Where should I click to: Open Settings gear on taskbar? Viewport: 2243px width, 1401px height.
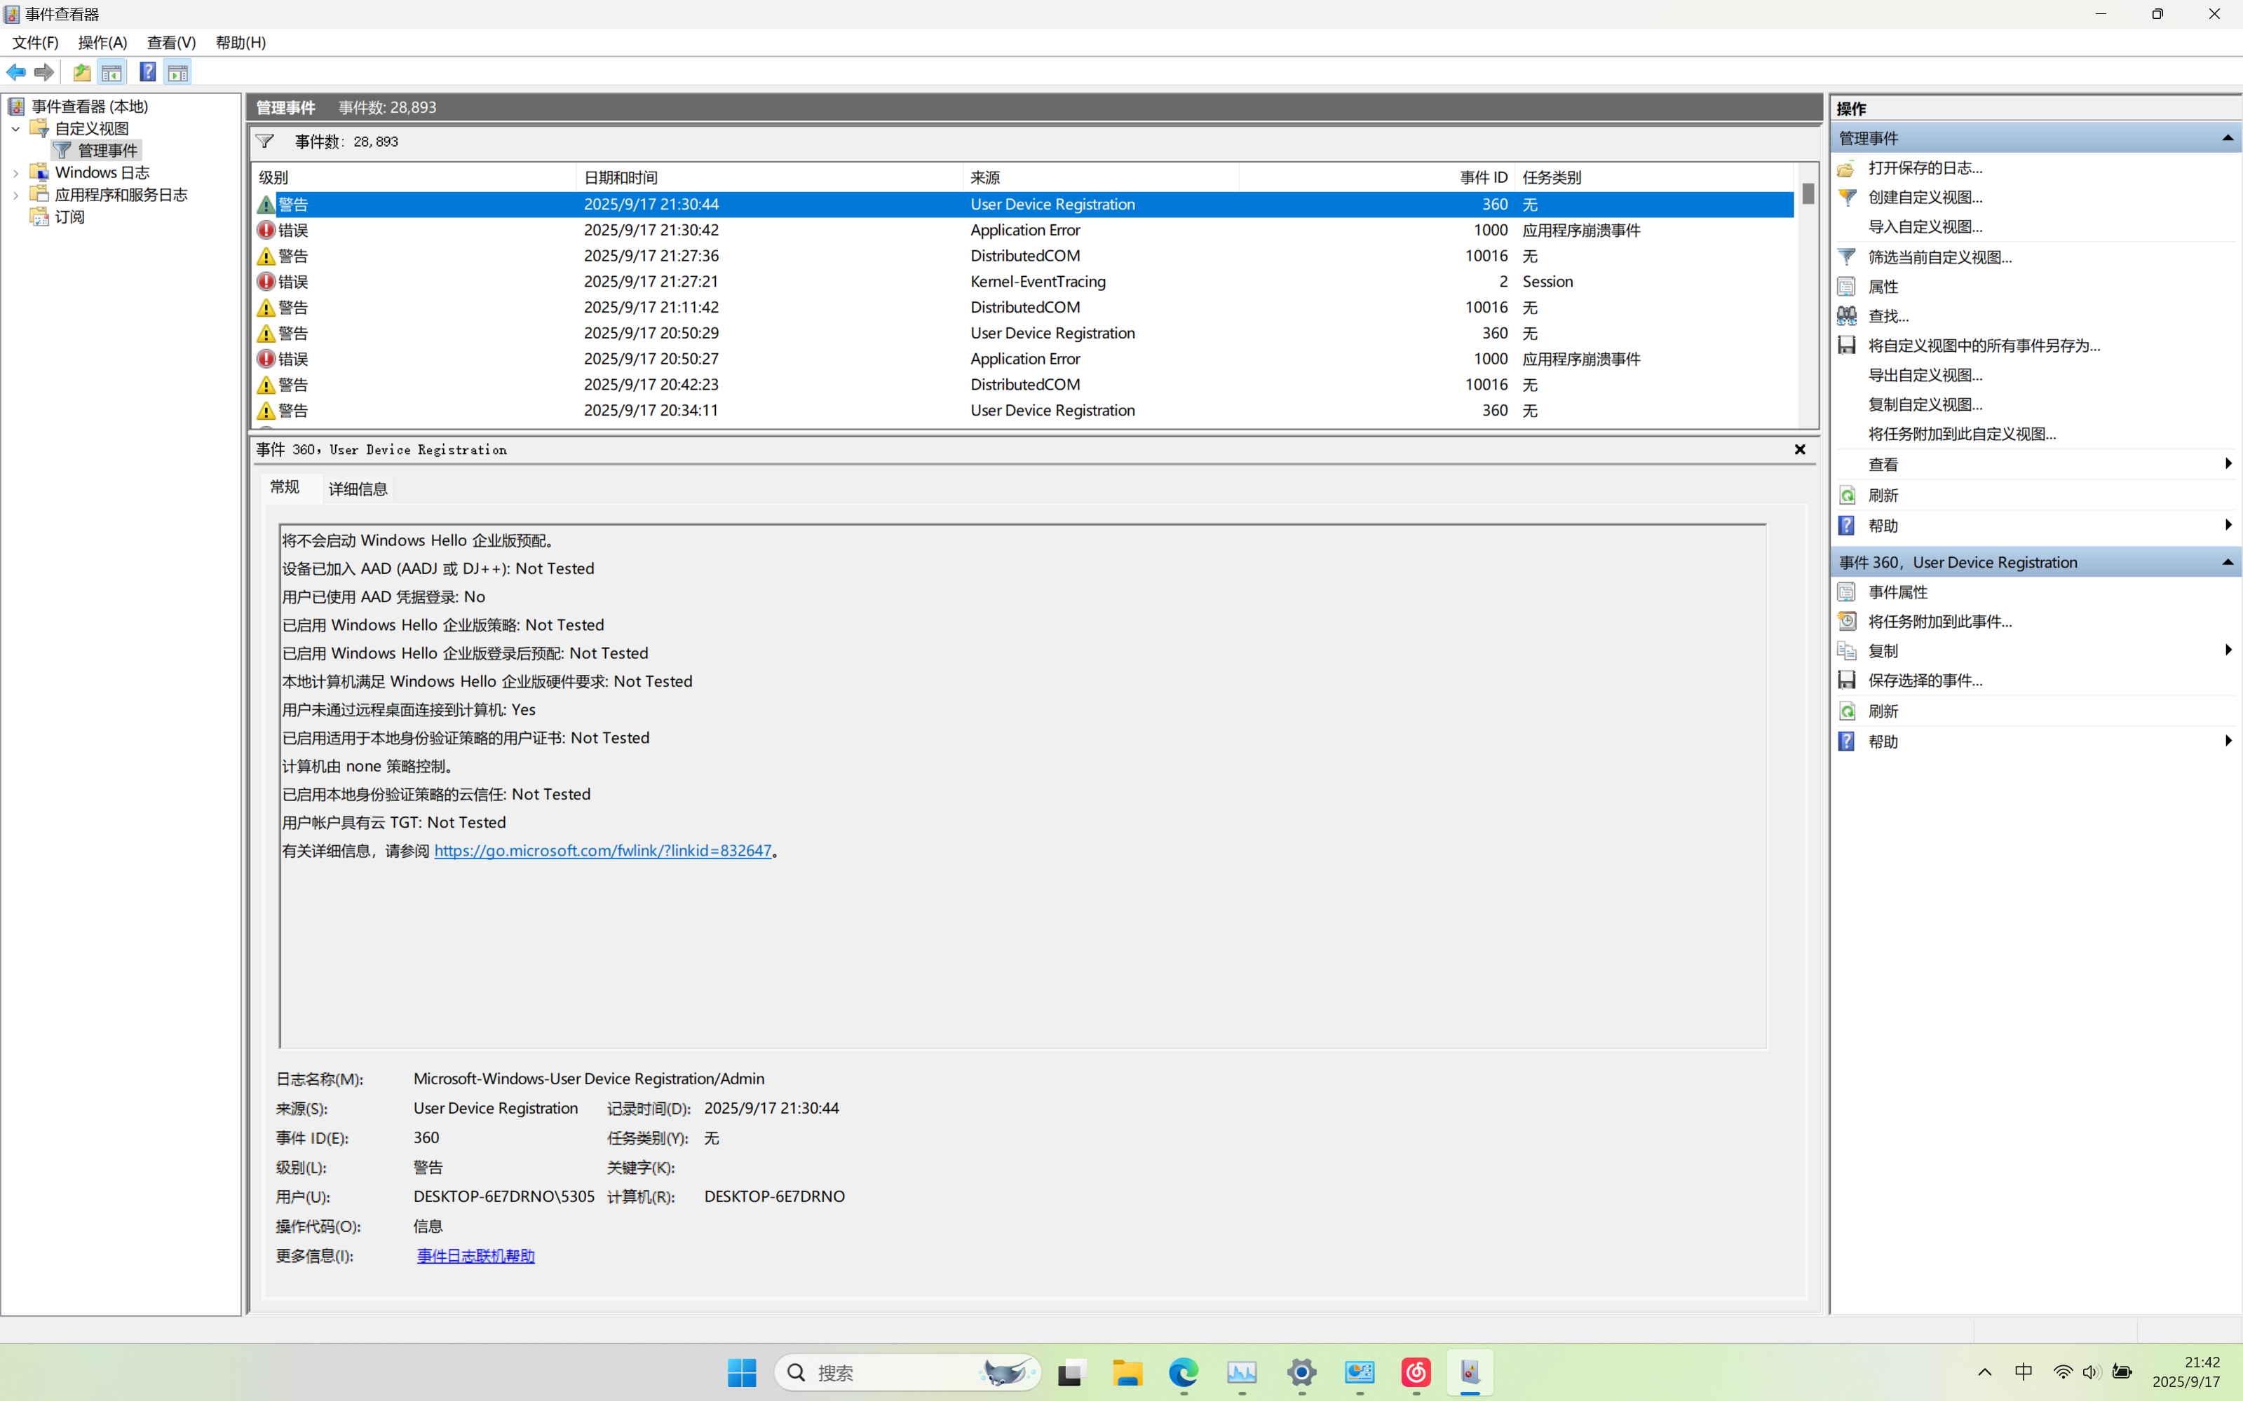pyautogui.click(x=1301, y=1372)
